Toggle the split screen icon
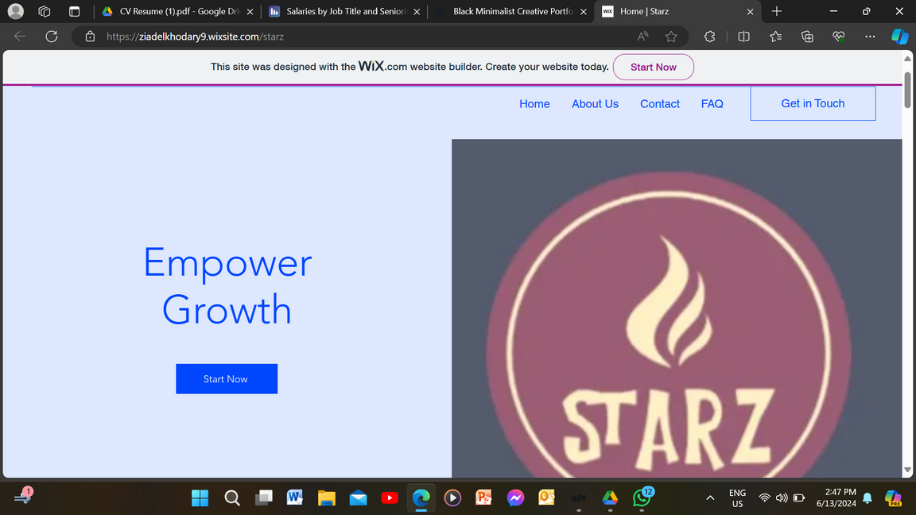The width and height of the screenshot is (916, 515). 743,37
